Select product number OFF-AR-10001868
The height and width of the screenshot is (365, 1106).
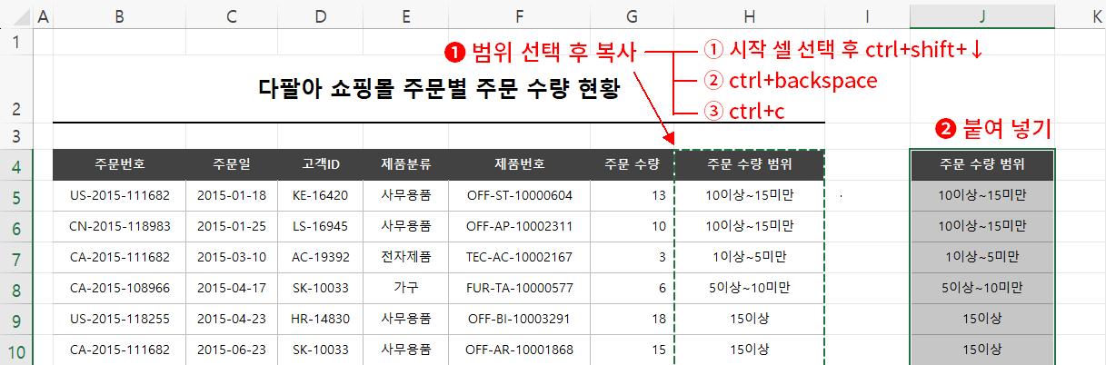point(519,350)
